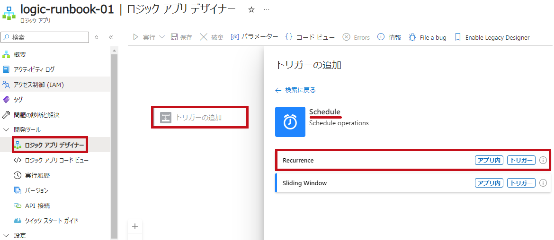Click トリガー badge on Sliding Window row
The image size is (554, 240).
point(521,183)
